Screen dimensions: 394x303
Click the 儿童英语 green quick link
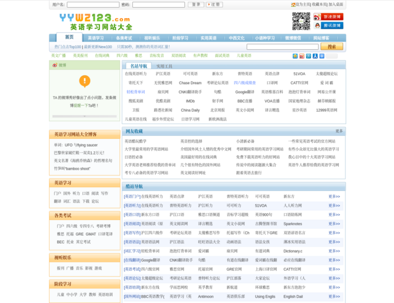tap(244, 56)
